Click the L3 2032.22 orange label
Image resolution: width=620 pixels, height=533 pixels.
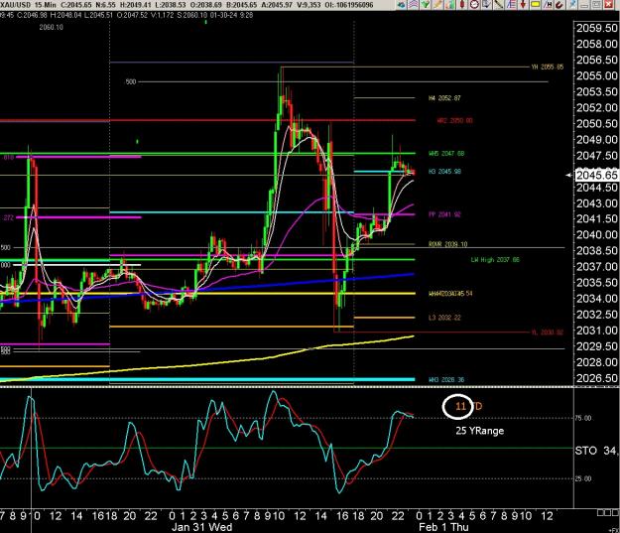444,318
